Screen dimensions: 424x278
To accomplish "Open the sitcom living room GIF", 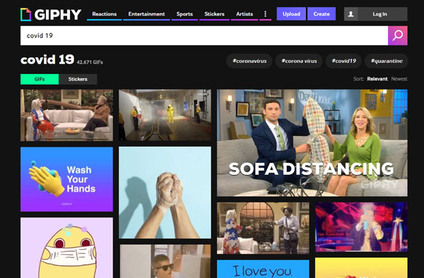I will pos(263,228).
